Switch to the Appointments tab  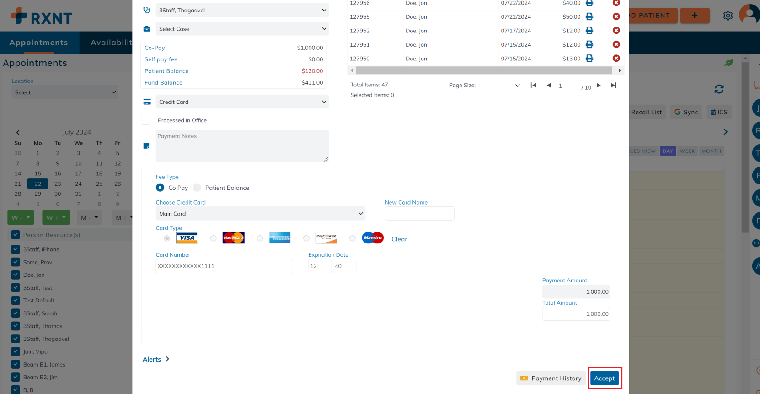click(39, 43)
